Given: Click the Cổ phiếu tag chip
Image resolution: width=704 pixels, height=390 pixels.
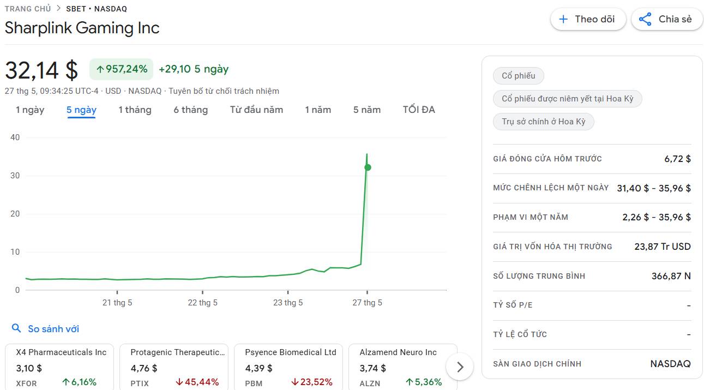Looking at the screenshot, I should [518, 76].
